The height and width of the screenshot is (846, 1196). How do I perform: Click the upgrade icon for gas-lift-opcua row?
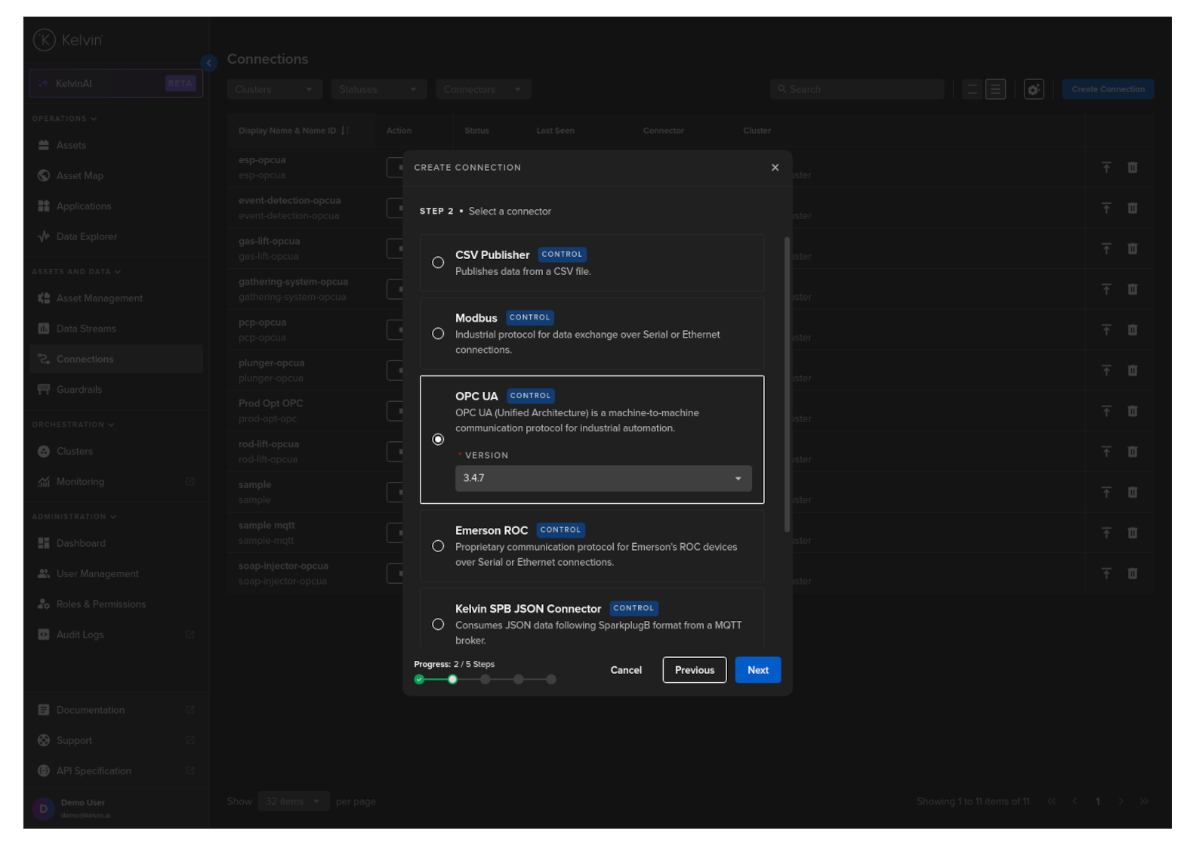pos(1106,249)
